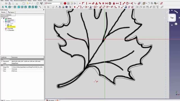Screen dimensions: 180x101
Task: Apply the tangent constraint tool
Action: pos(100,3)
